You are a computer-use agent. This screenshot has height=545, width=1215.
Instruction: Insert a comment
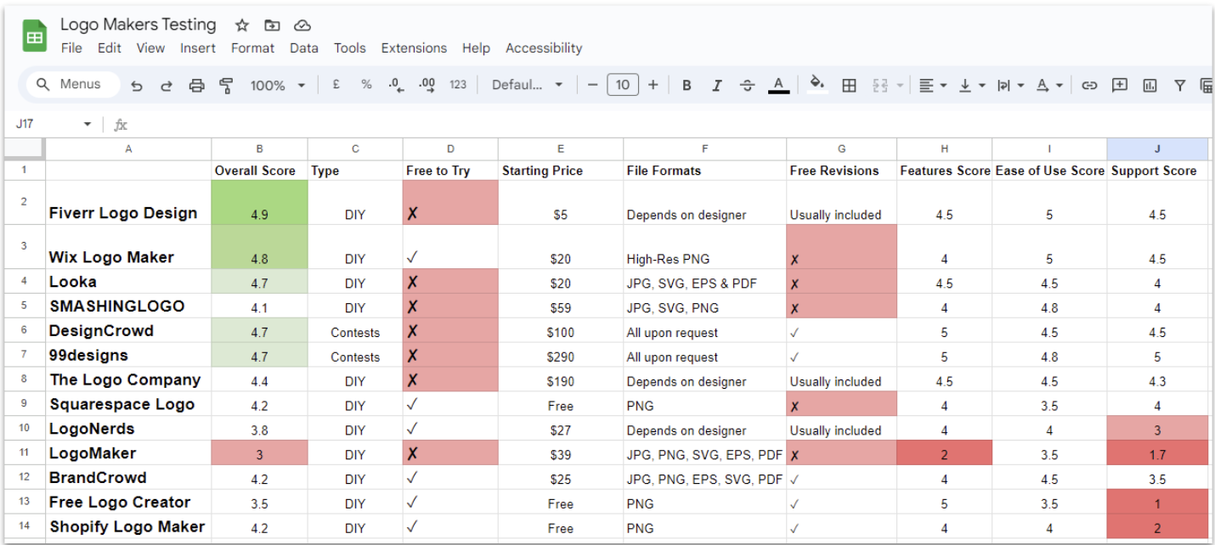pos(1120,84)
